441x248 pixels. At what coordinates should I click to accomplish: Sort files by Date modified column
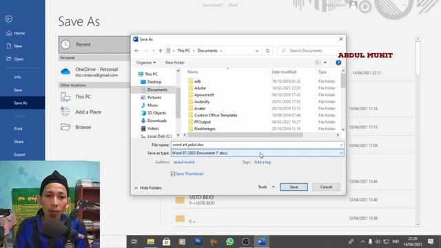click(x=284, y=72)
